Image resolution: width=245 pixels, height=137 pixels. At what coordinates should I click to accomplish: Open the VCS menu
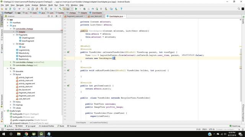click(x=67, y=5)
